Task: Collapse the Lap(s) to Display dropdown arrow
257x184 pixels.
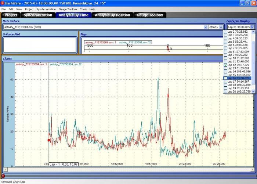Action: pos(252,27)
